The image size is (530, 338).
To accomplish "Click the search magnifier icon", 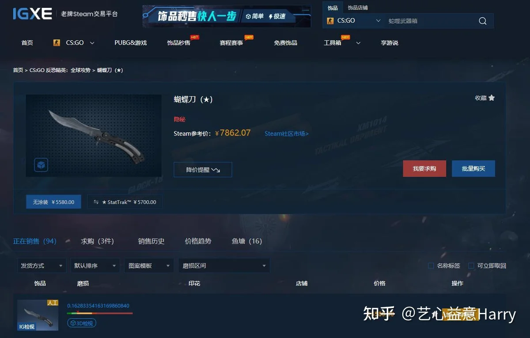I will [482, 21].
